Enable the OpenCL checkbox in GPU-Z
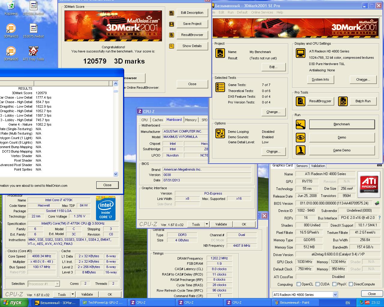This screenshot has width=384, height=307. point(298,284)
